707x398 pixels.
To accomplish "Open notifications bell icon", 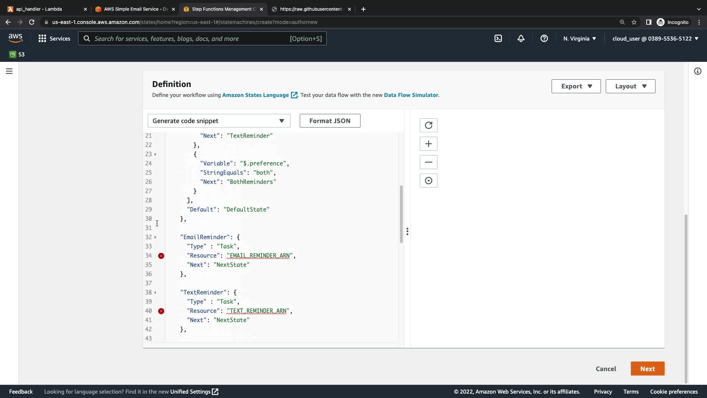I will pos(521,38).
